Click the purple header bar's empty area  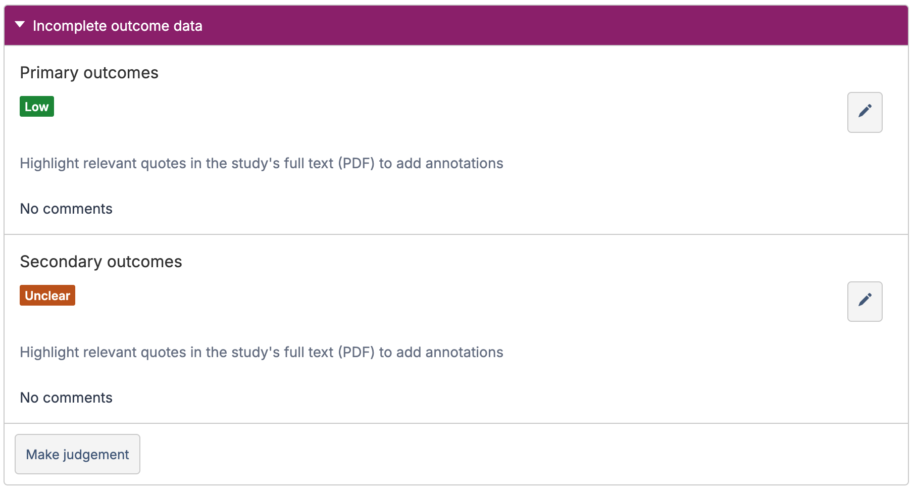(555, 26)
